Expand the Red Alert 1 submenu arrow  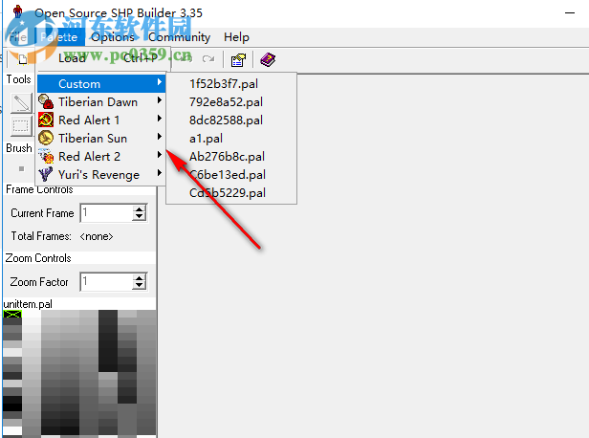tap(160, 119)
